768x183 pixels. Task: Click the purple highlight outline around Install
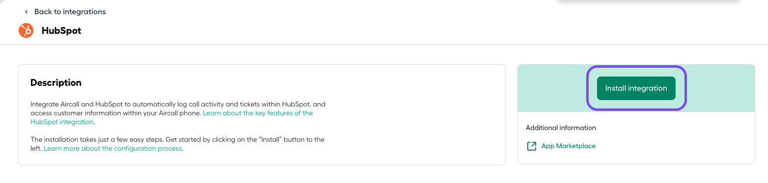coord(636,67)
